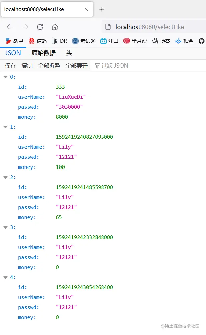Image resolution: width=206 pixels, height=335 pixels.
Task: Select the passwd value "3030000"
Action: pyautogui.click(x=69, y=107)
